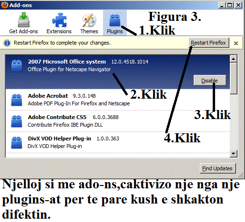Select the 2007 Microsoft Office system plugin

(x=118, y=72)
